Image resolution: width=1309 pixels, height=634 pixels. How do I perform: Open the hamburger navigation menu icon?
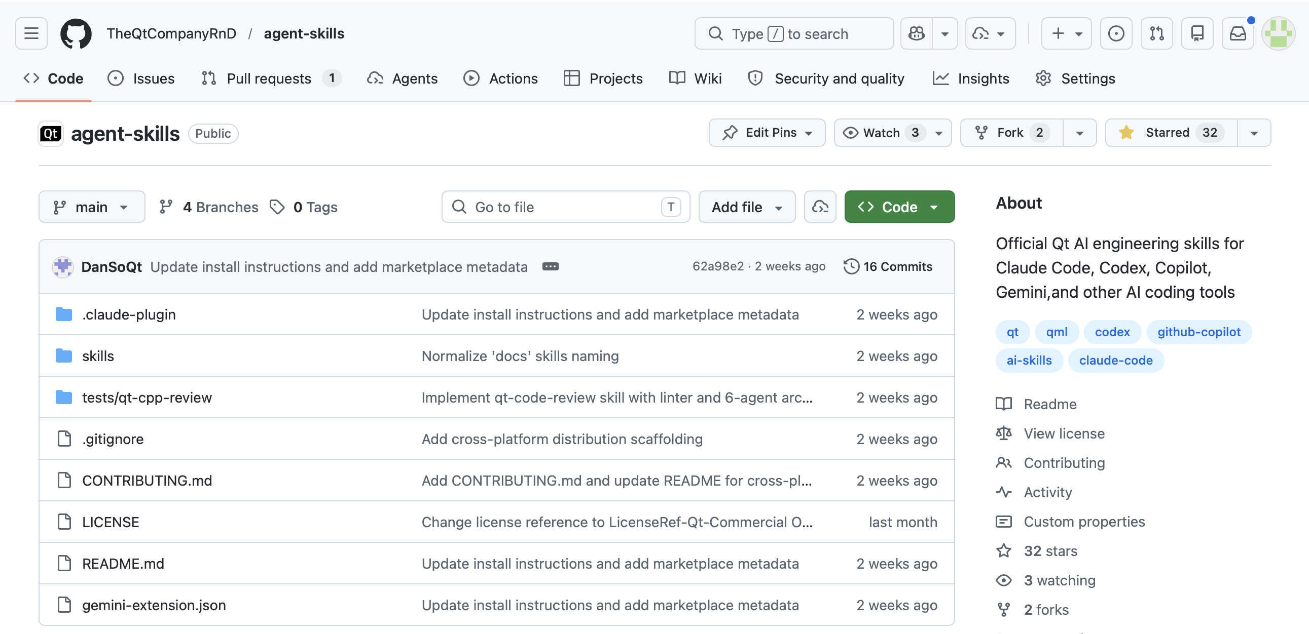tap(31, 33)
